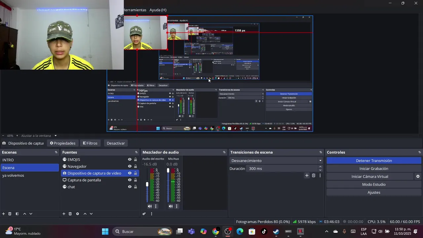Move source up in Fuentes list

tap(85, 214)
